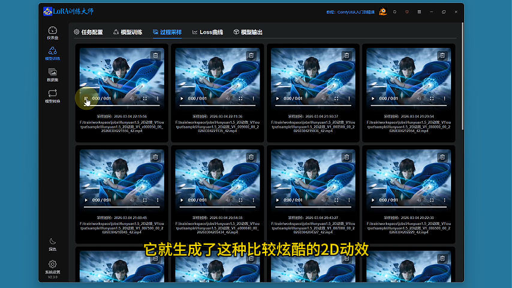The height and width of the screenshot is (288, 512).
Task: Open the ComfyUI tutorial link in title bar
Action: point(350,12)
